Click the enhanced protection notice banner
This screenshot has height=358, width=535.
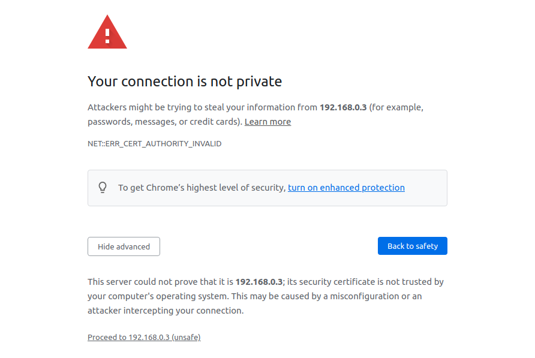(x=267, y=187)
